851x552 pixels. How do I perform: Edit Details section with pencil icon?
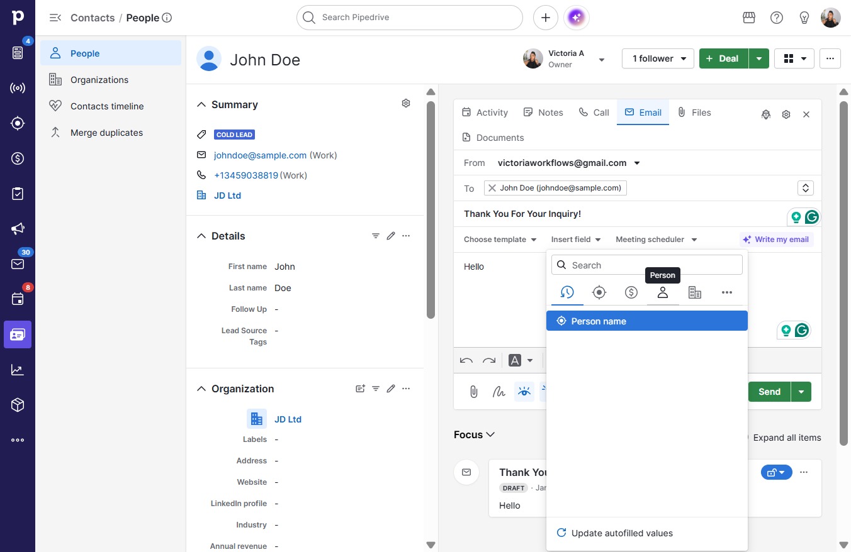point(391,236)
